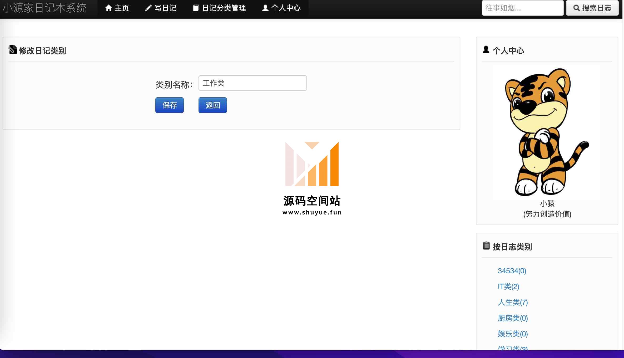Click the tiger avatar image

pos(547,132)
